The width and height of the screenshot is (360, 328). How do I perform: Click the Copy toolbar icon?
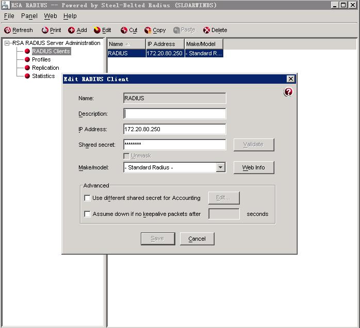pyautogui.click(x=148, y=30)
